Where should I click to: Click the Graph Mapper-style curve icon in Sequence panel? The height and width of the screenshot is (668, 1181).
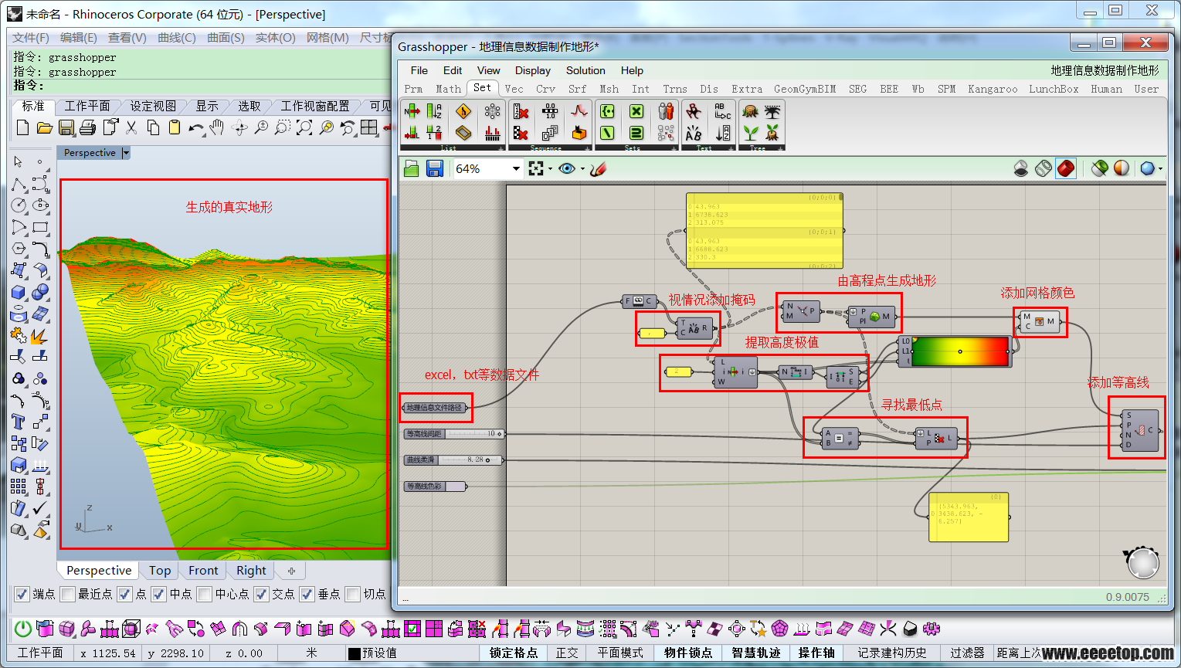[x=579, y=111]
